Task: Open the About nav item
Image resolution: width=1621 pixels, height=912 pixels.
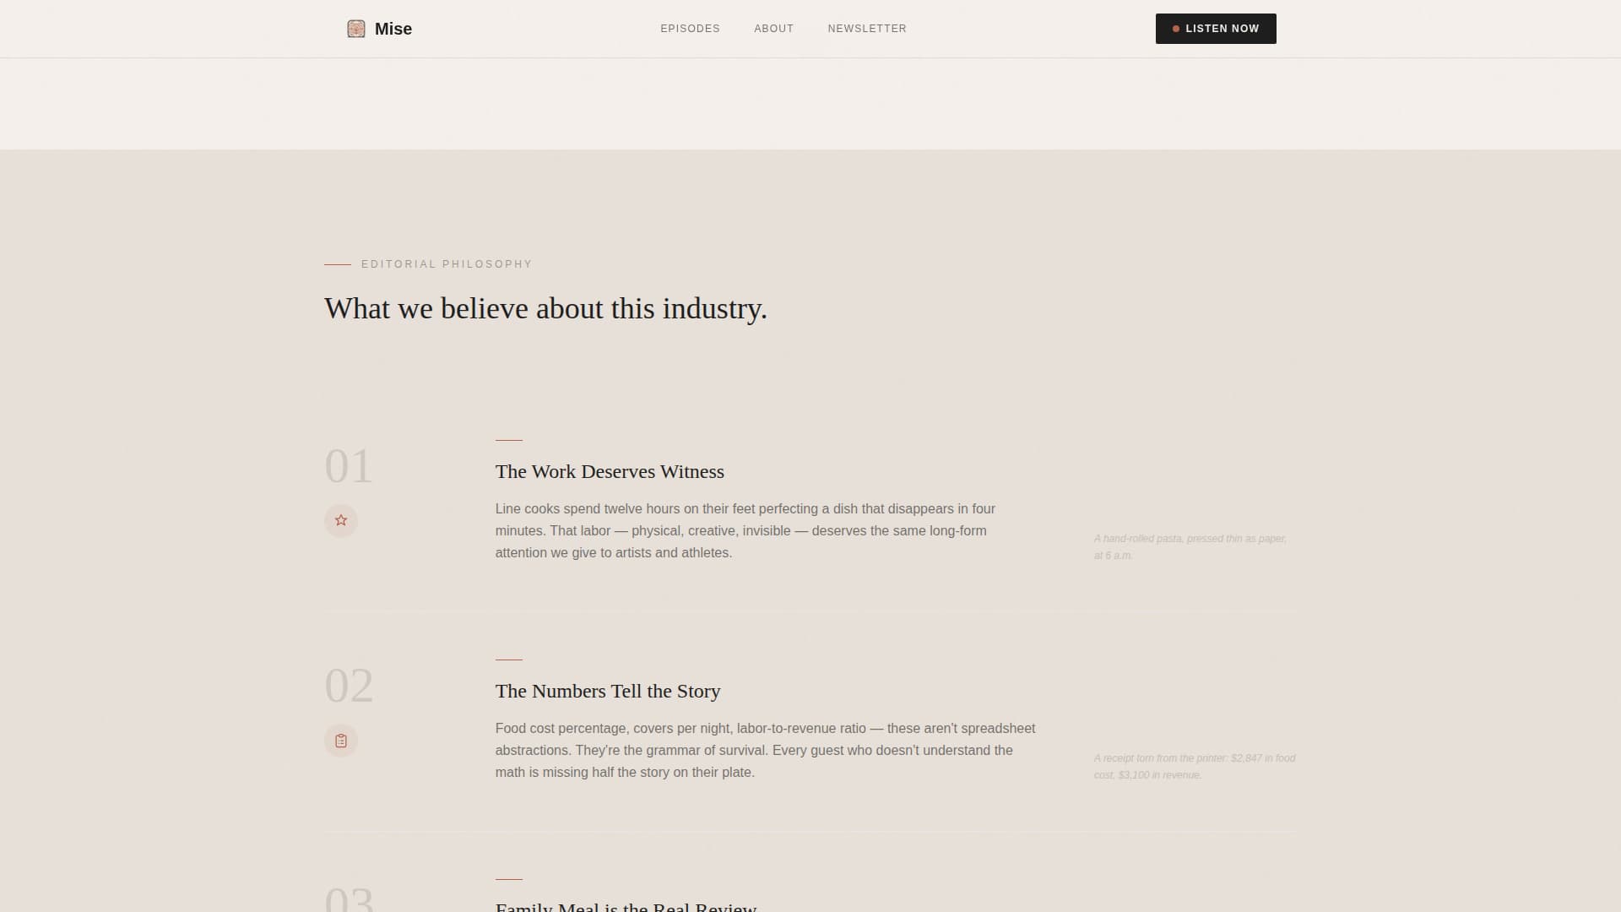Action: tap(773, 29)
